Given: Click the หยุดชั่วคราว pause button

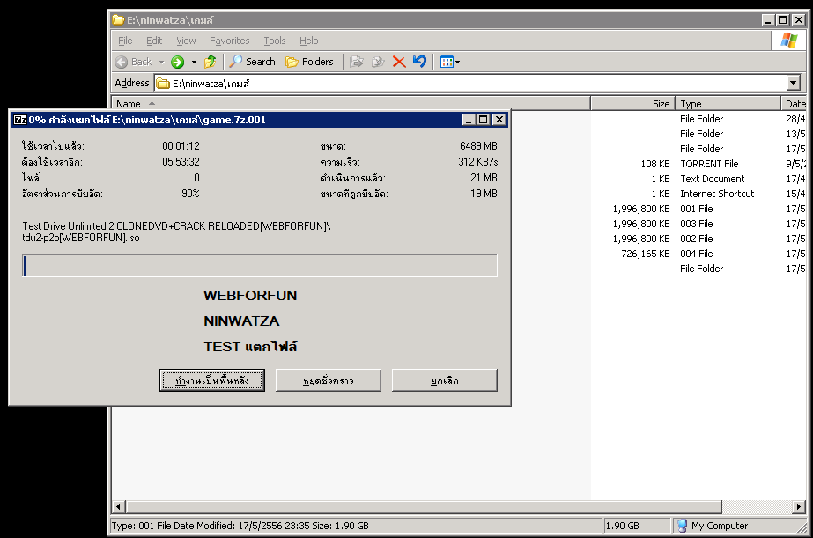Looking at the screenshot, I should [329, 380].
